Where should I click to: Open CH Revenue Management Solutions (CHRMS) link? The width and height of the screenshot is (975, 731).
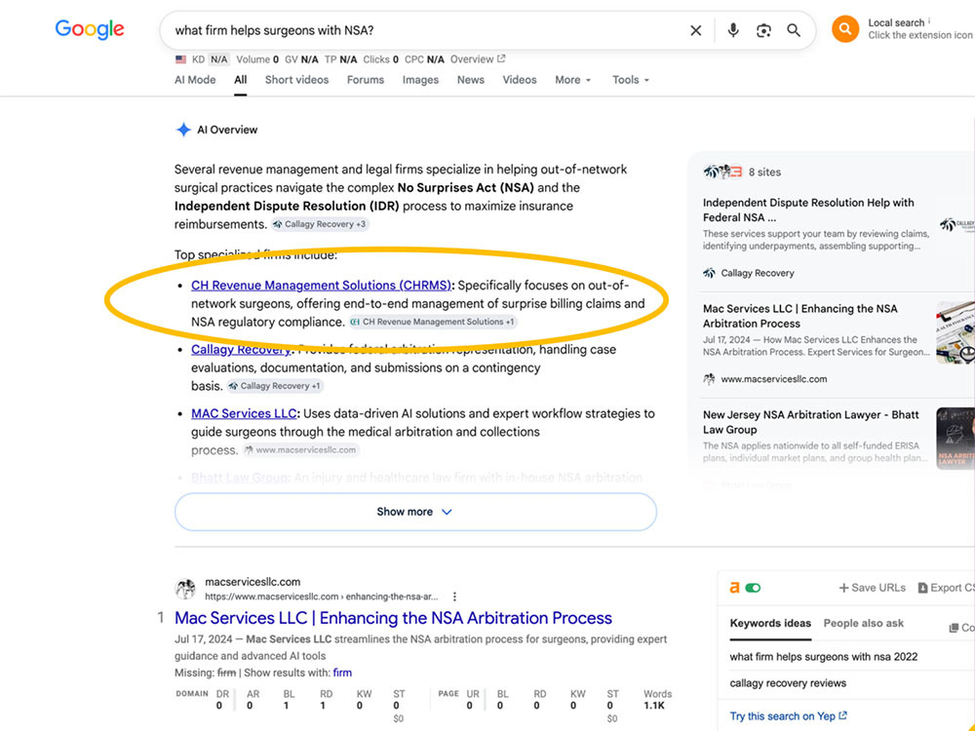[x=321, y=285]
